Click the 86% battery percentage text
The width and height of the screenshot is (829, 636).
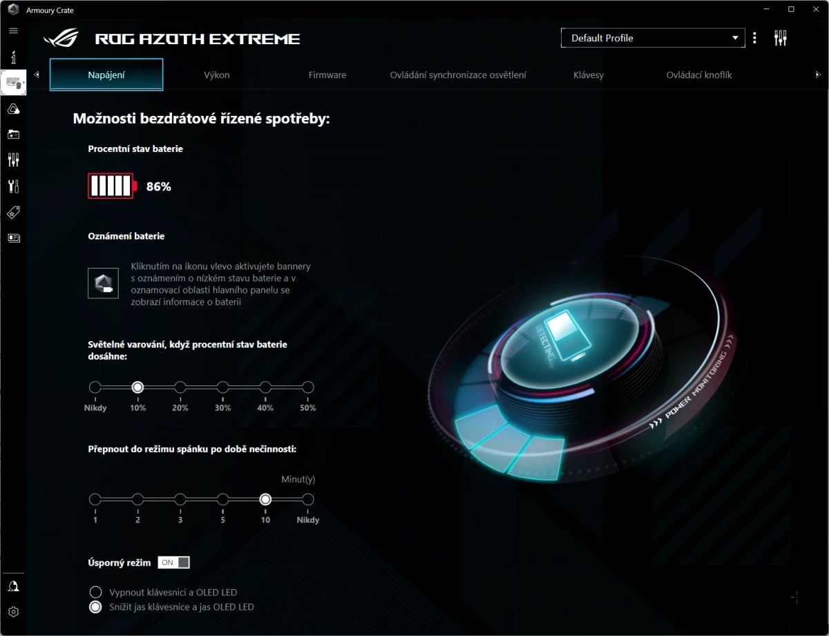159,186
